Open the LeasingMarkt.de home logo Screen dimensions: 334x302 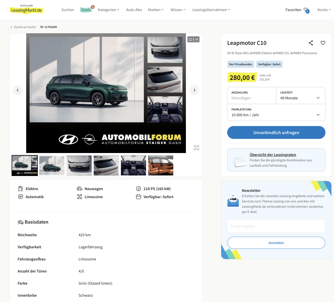point(26,9)
